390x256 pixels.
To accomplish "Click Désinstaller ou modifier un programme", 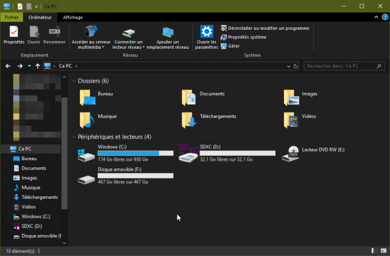I will tap(264, 28).
